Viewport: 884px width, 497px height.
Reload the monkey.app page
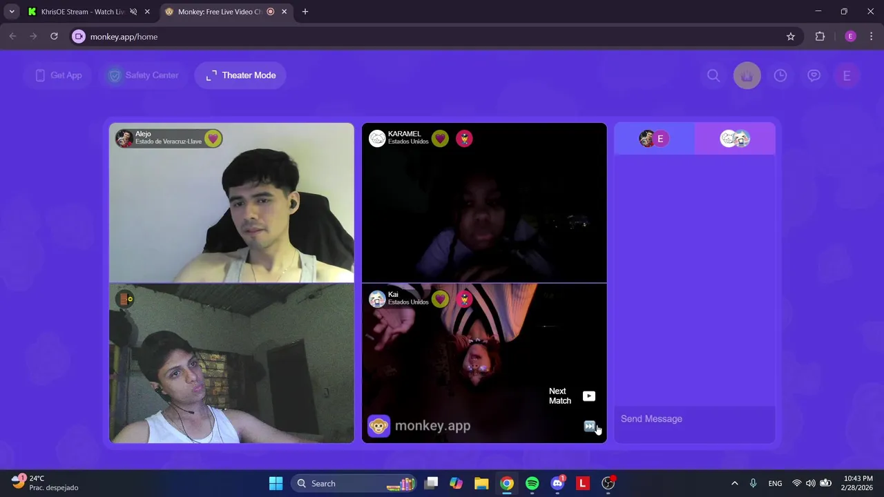click(54, 37)
